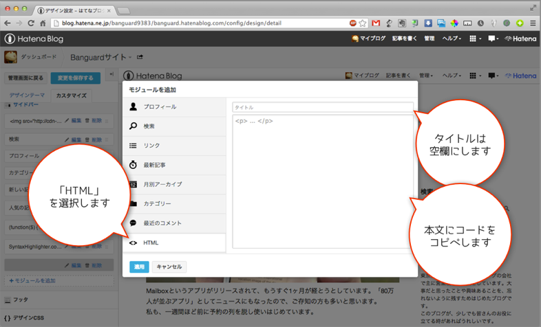541x327 pixels.
Task: Click the profile person icon in dialog
Action: pos(133,106)
